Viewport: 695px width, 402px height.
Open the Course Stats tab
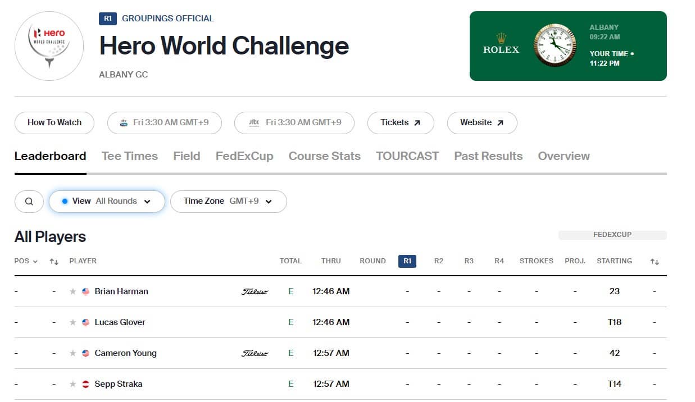[325, 156]
